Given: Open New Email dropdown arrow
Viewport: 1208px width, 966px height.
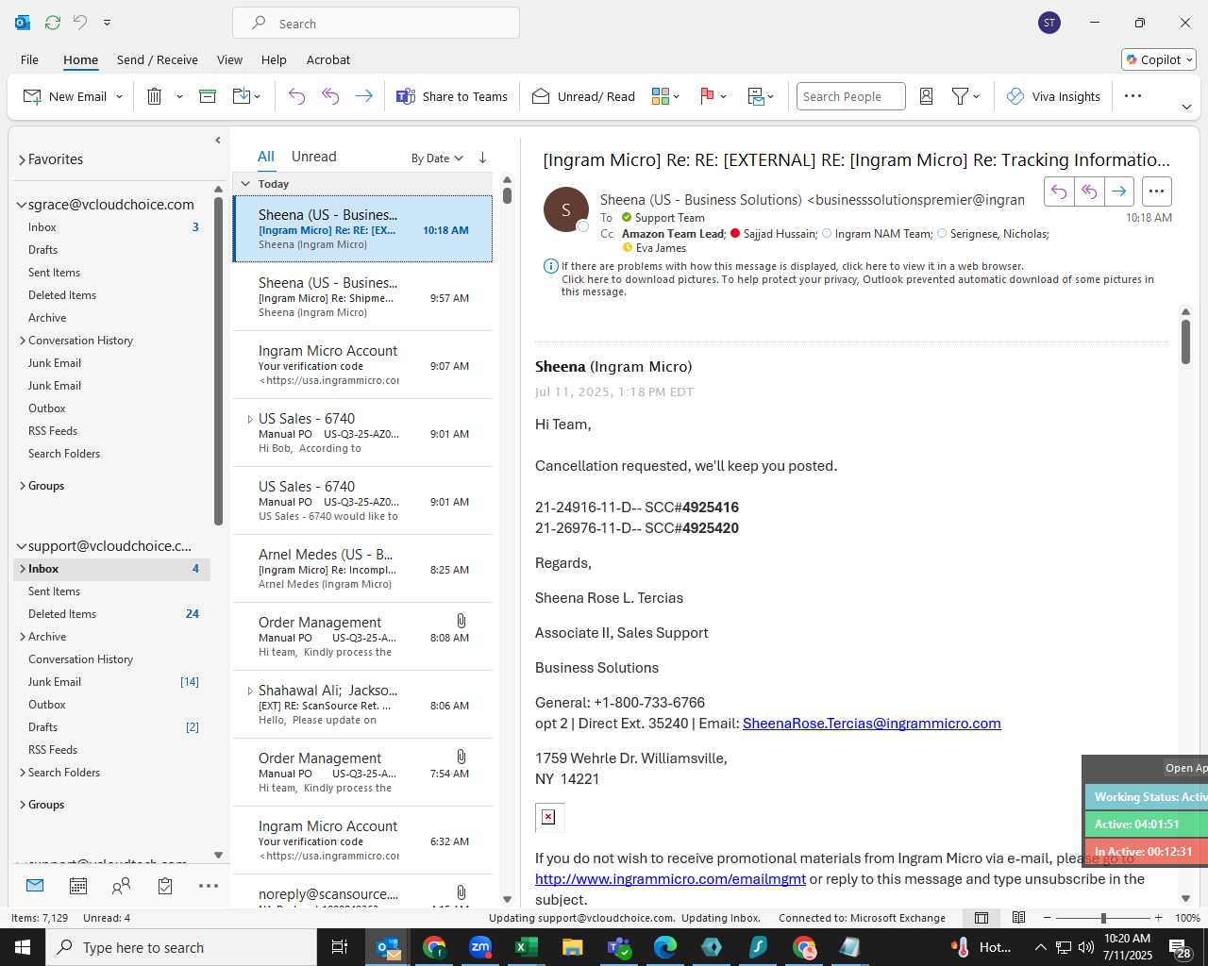Looking at the screenshot, I should pyautogui.click(x=119, y=96).
